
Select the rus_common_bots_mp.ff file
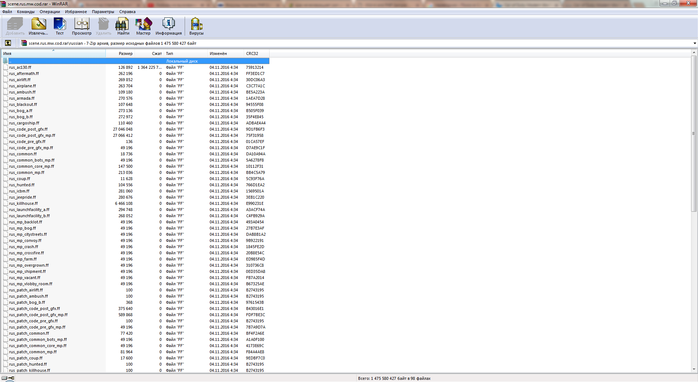pyautogui.click(x=32, y=160)
